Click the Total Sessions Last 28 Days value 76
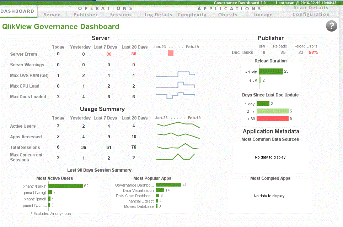 [x=134, y=147]
